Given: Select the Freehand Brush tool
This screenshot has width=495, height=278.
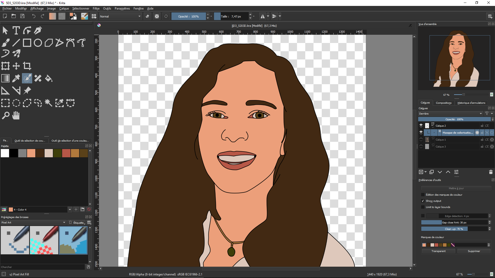Looking at the screenshot, I should (x=5, y=43).
